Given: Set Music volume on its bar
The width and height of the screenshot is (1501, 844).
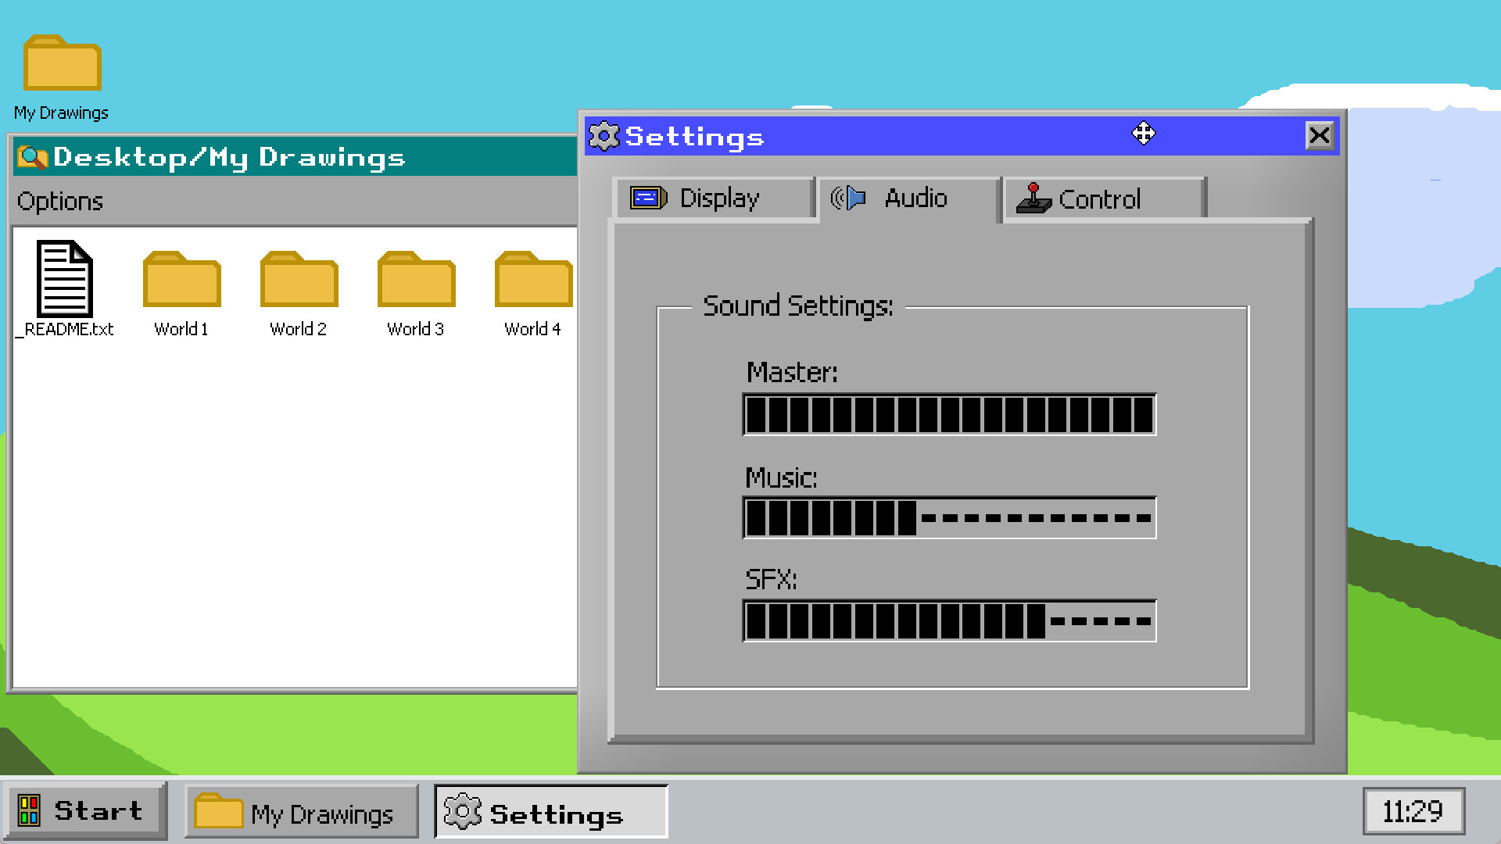Looking at the screenshot, I should click(949, 518).
